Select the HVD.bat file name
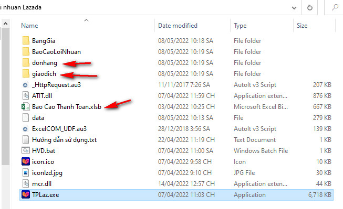343x209 pixels. [44, 151]
